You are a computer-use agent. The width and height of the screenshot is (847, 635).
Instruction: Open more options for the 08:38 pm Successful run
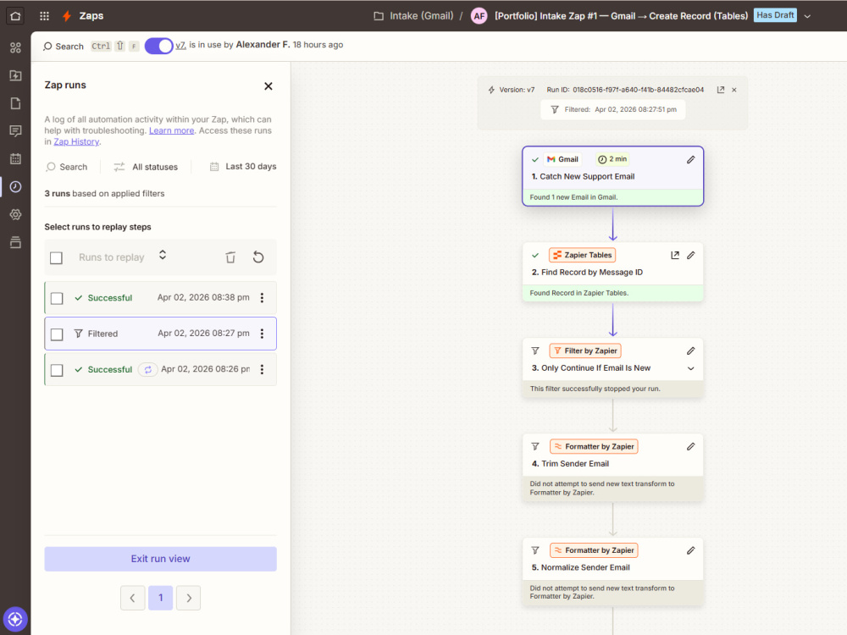coord(262,297)
